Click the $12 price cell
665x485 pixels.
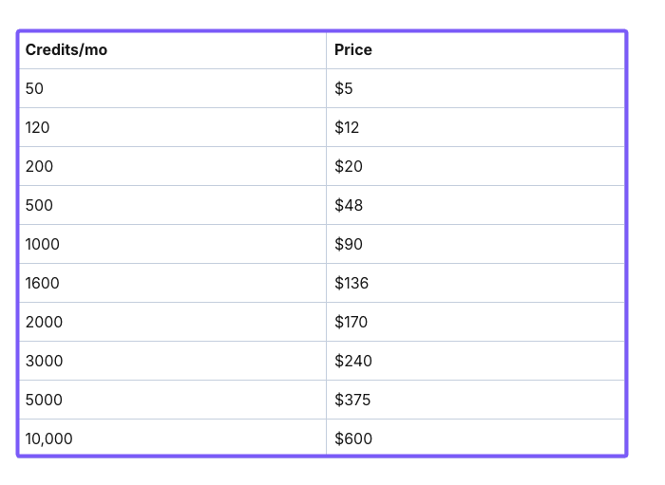click(x=347, y=127)
